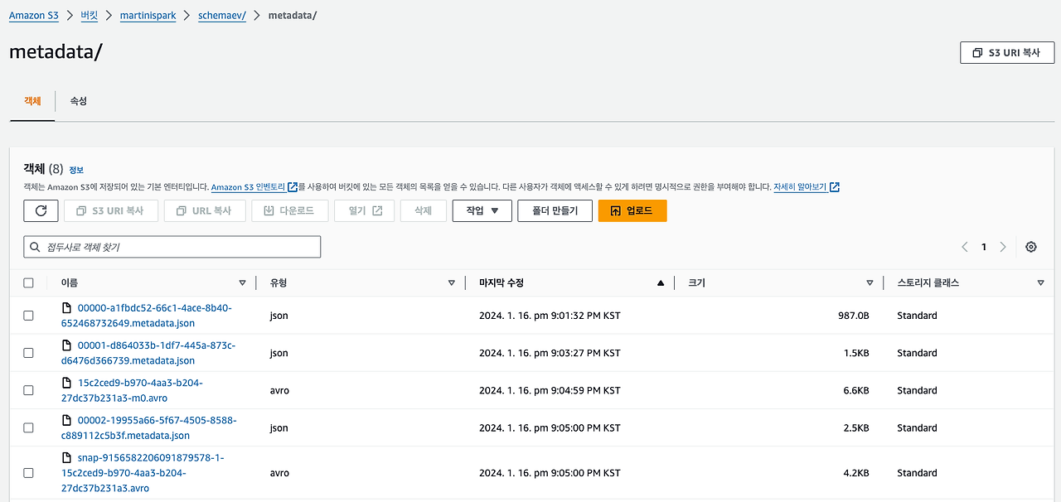Open 자세히 알아보기 link
1061x502 pixels.
pyautogui.click(x=800, y=187)
